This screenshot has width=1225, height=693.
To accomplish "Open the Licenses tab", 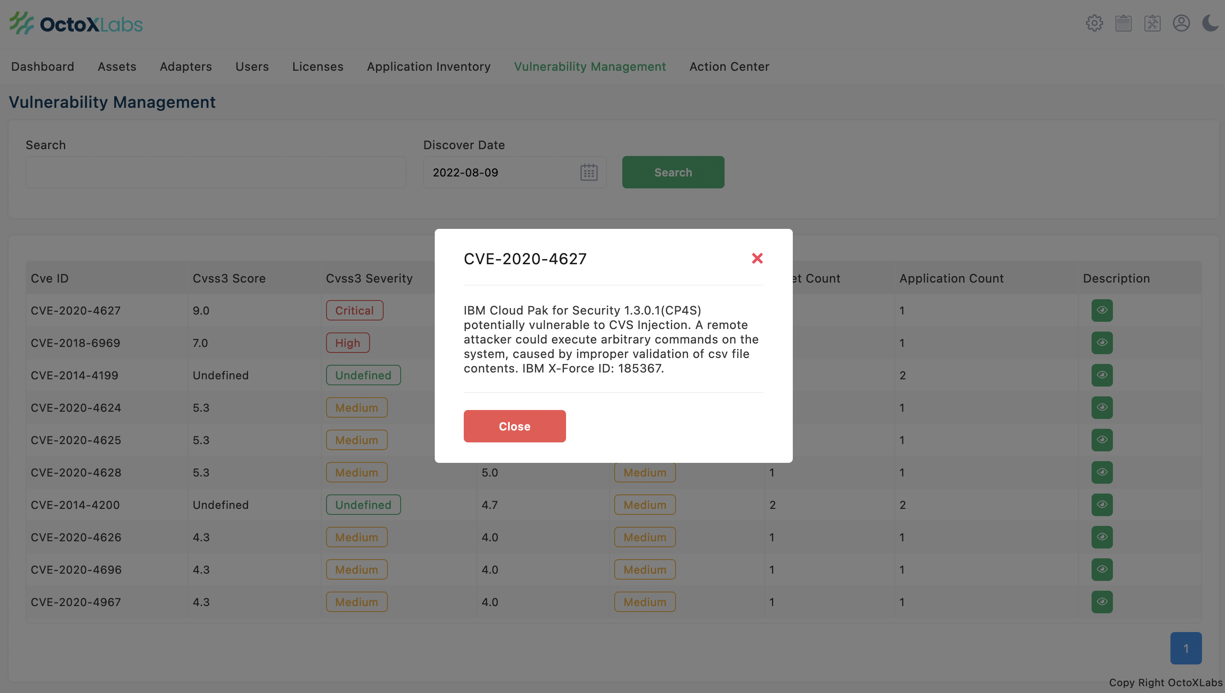I will tap(318, 66).
